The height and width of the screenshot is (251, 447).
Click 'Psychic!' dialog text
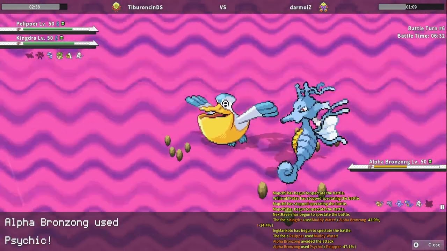[x=28, y=241]
